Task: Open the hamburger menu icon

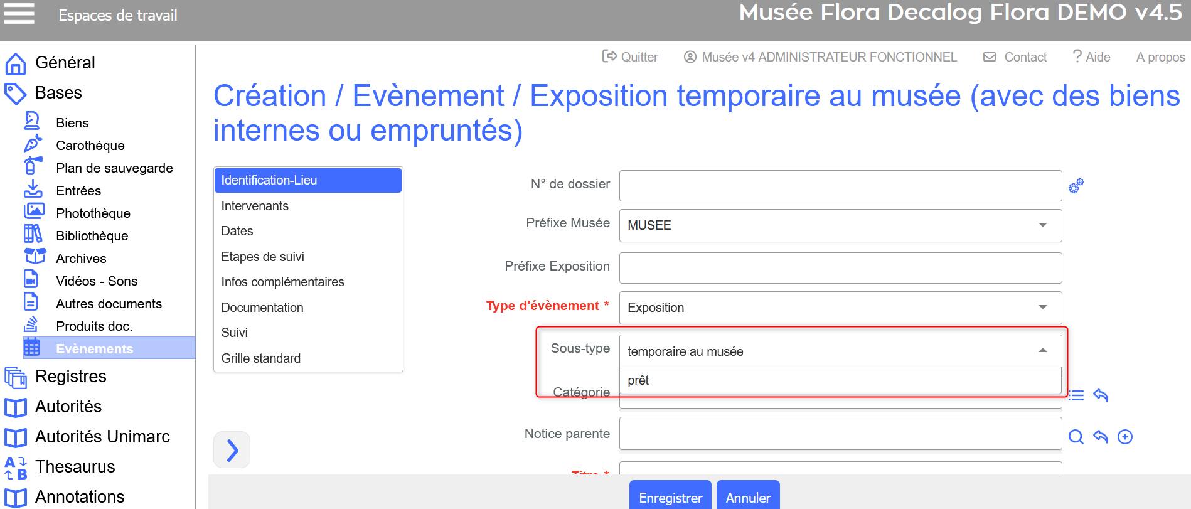Action: pos(19,13)
